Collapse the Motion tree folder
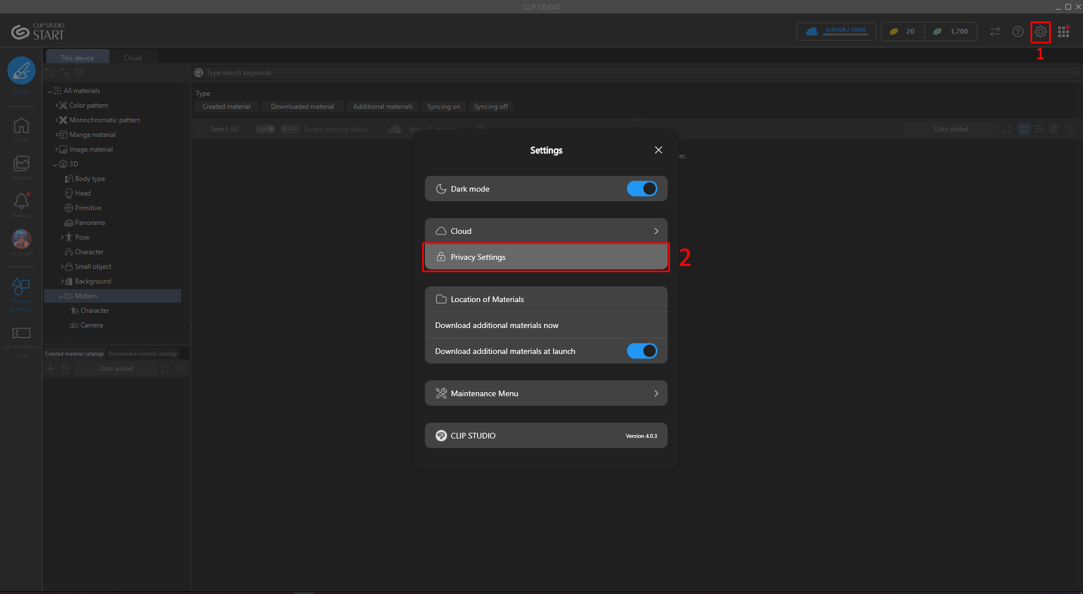Image resolution: width=1083 pixels, height=594 pixels. (x=61, y=296)
